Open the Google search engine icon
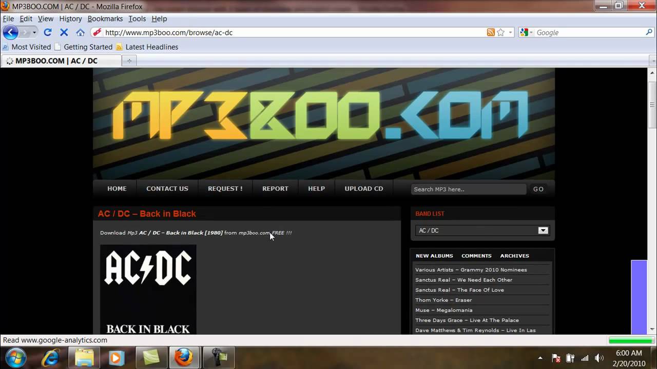The height and width of the screenshot is (369, 657). click(x=524, y=32)
